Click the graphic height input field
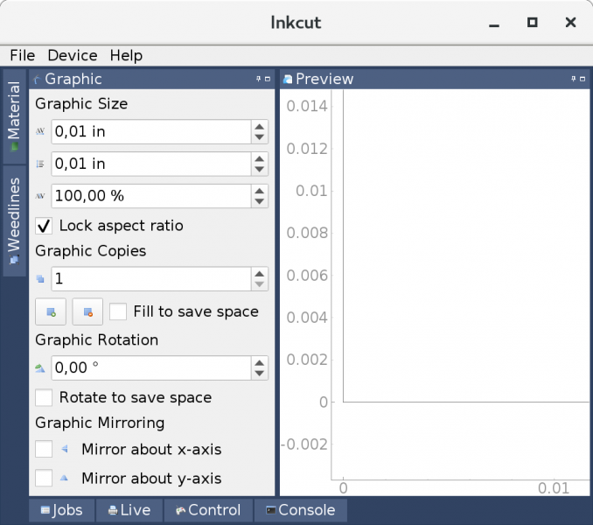The image size is (593, 525). click(150, 164)
